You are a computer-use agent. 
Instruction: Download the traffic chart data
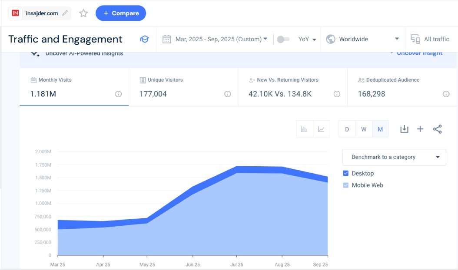click(404, 129)
